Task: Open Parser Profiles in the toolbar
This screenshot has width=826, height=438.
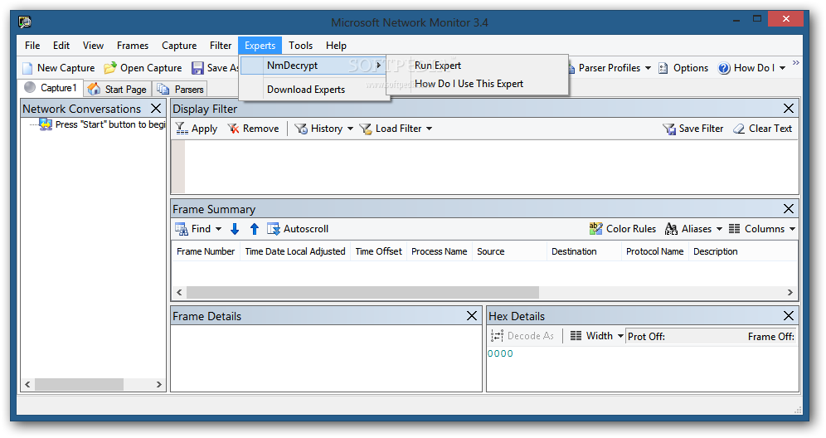Action: click(x=609, y=68)
